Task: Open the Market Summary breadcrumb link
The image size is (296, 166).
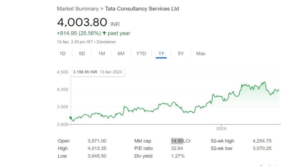Action: (x=77, y=9)
